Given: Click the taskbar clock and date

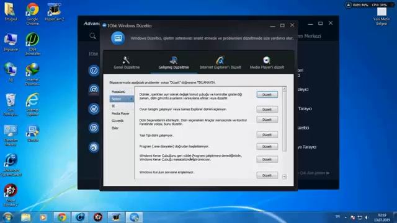Looking at the screenshot, I should (x=382, y=217).
